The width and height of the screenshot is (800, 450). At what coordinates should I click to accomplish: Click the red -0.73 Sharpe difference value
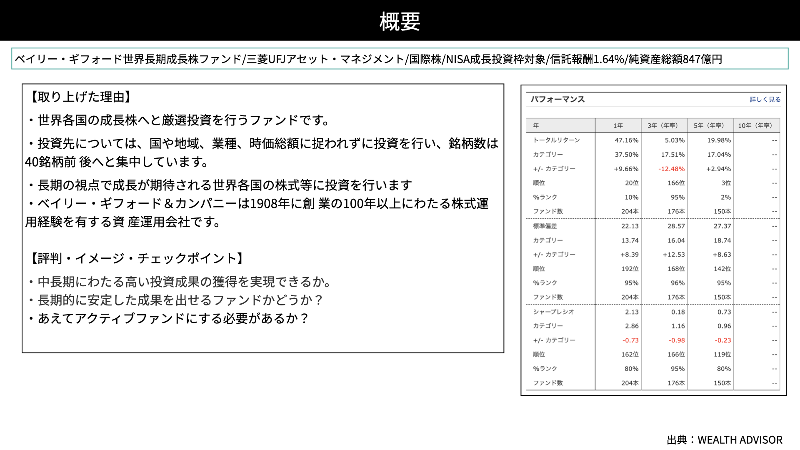pos(630,340)
